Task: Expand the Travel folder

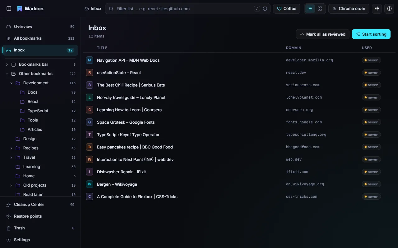Action: (x=11, y=157)
